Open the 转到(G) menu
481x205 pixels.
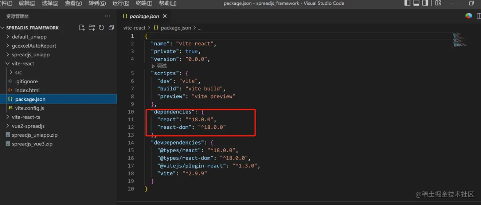97,3
